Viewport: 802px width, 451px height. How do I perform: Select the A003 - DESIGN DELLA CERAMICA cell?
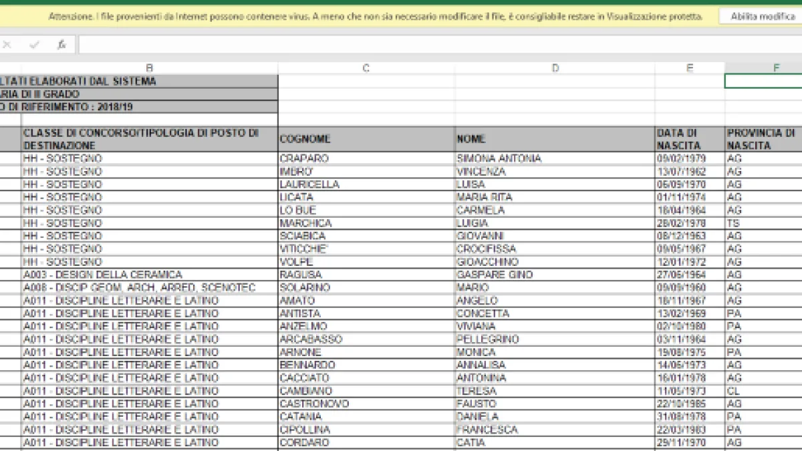tap(150, 275)
